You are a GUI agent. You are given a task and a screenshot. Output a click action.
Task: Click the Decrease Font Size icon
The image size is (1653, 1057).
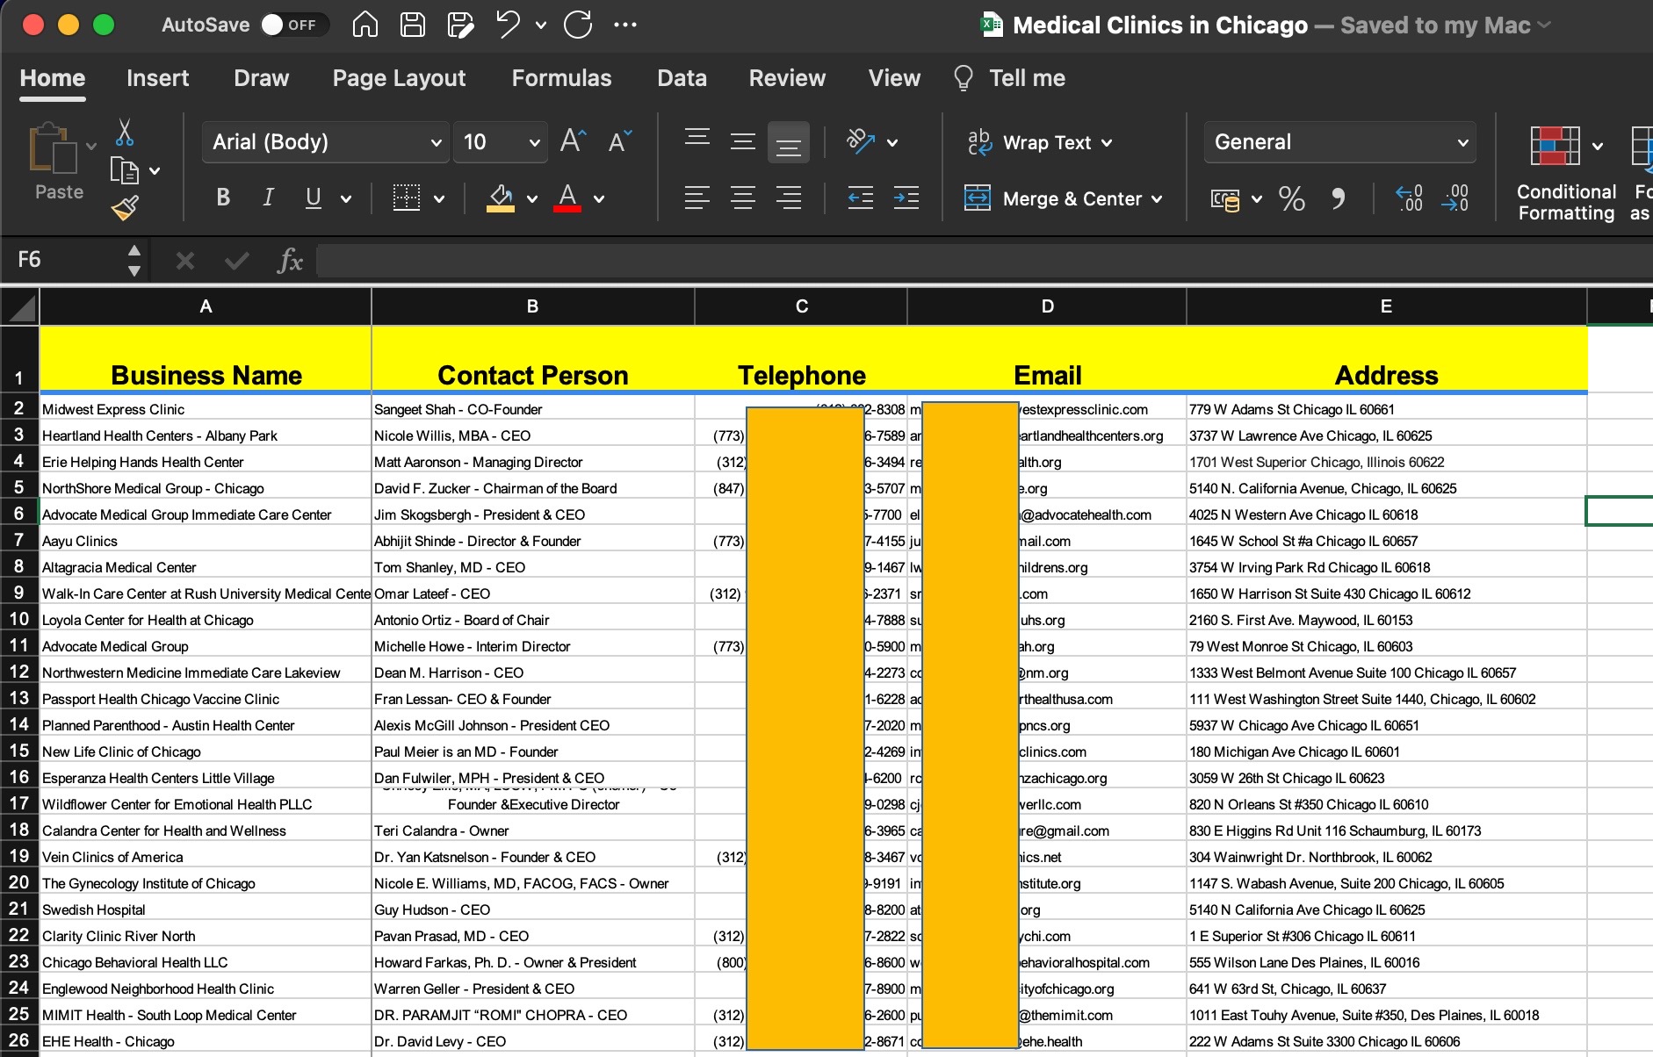coord(619,141)
